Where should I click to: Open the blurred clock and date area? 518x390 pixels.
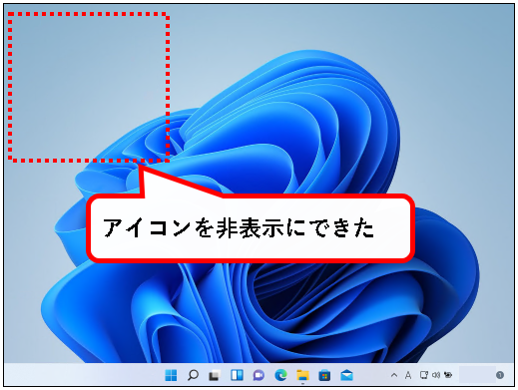coord(476,375)
